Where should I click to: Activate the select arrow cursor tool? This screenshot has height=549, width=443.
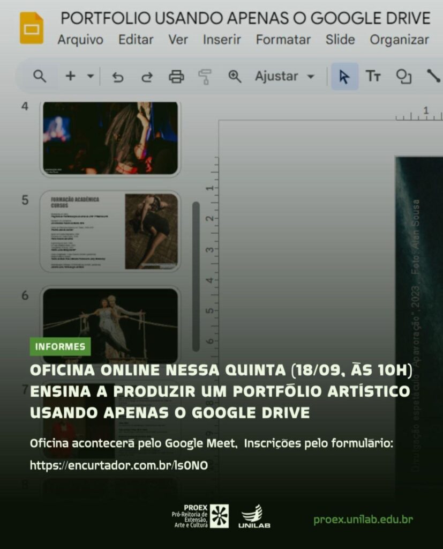coord(344,77)
